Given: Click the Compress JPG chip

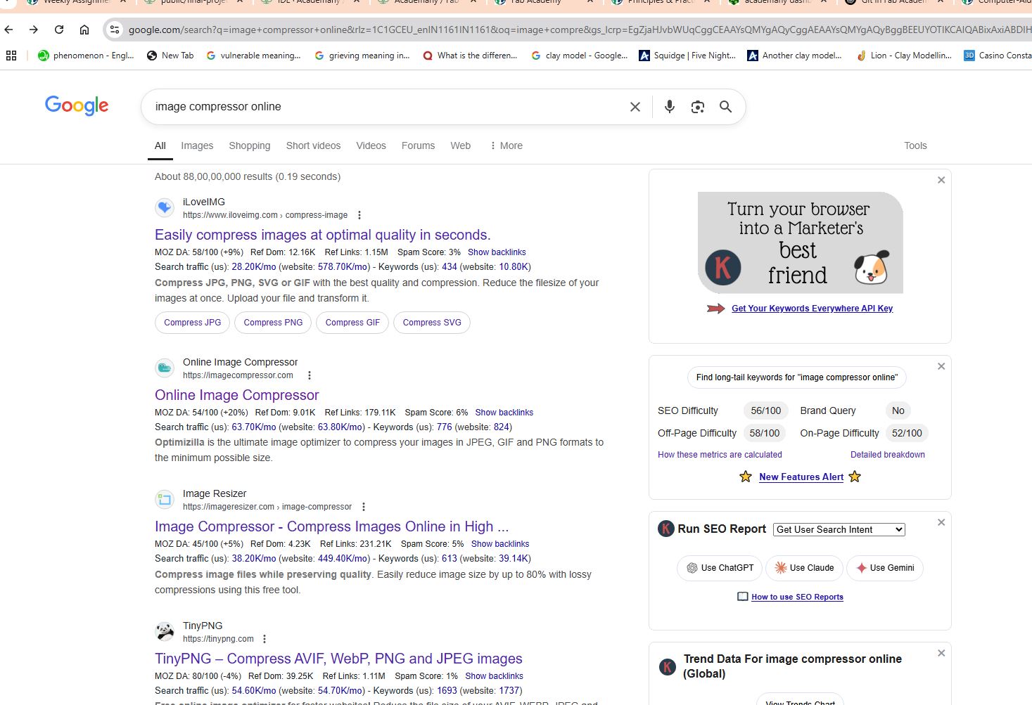Looking at the screenshot, I should pos(192,323).
